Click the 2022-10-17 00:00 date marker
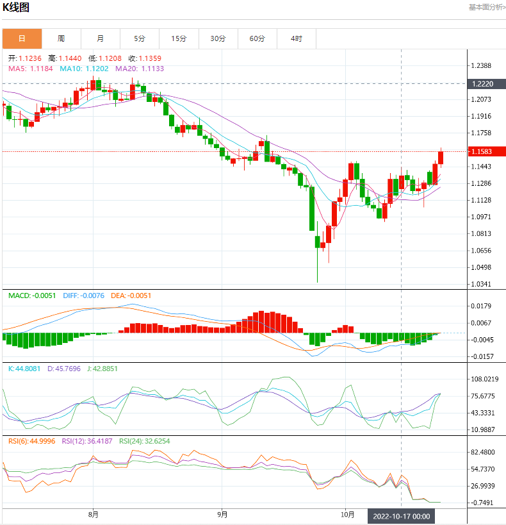This screenshot has height=525, width=506. [x=401, y=516]
